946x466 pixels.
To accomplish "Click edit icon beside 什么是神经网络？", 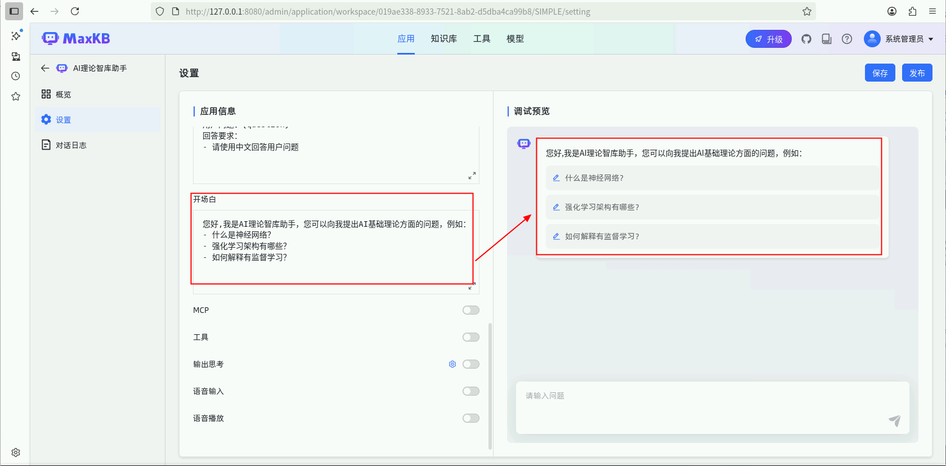I will click(x=556, y=178).
